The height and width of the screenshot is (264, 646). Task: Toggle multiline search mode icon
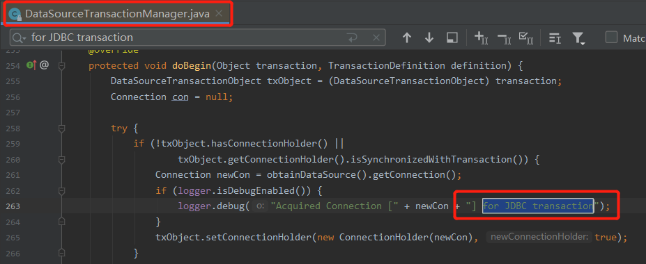555,38
